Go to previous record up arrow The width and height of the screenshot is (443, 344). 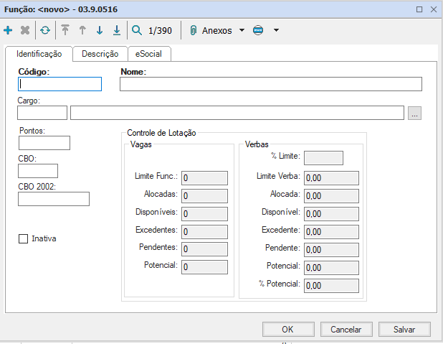[x=82, y=31]
